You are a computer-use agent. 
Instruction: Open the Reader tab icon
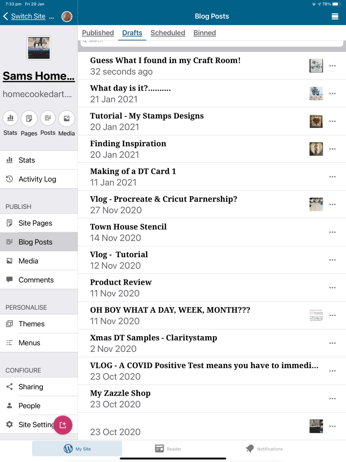click(x=159, y=448)
